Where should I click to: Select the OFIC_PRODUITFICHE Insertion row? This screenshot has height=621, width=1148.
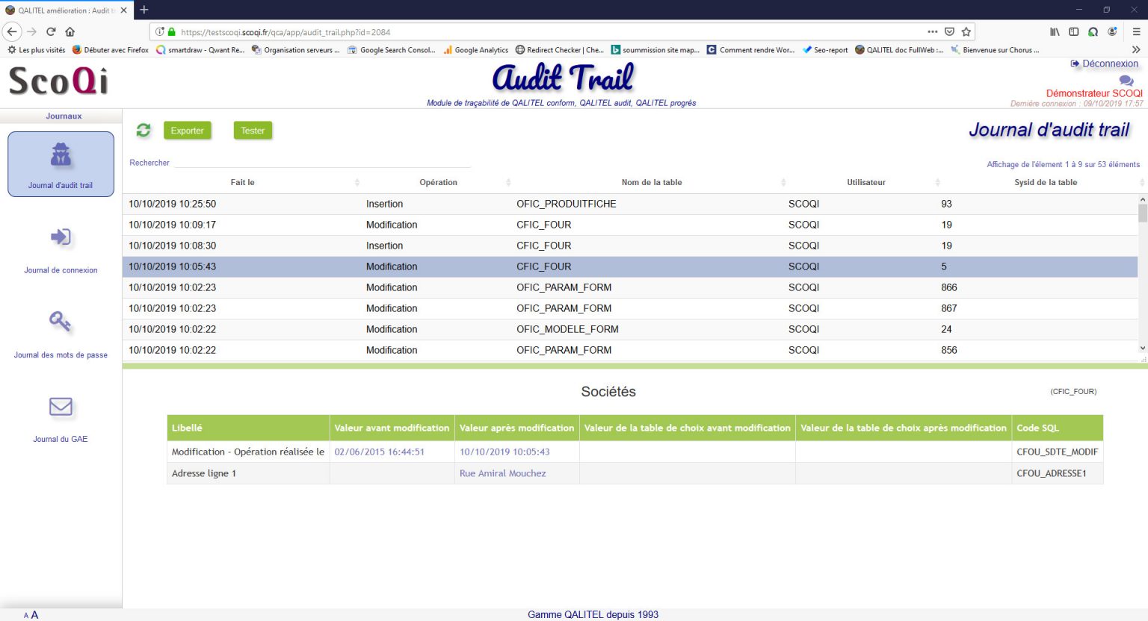[x=566, y=204]
